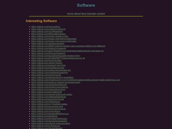Open the s1n7ax/dwm-status link

tap(49, 104)
